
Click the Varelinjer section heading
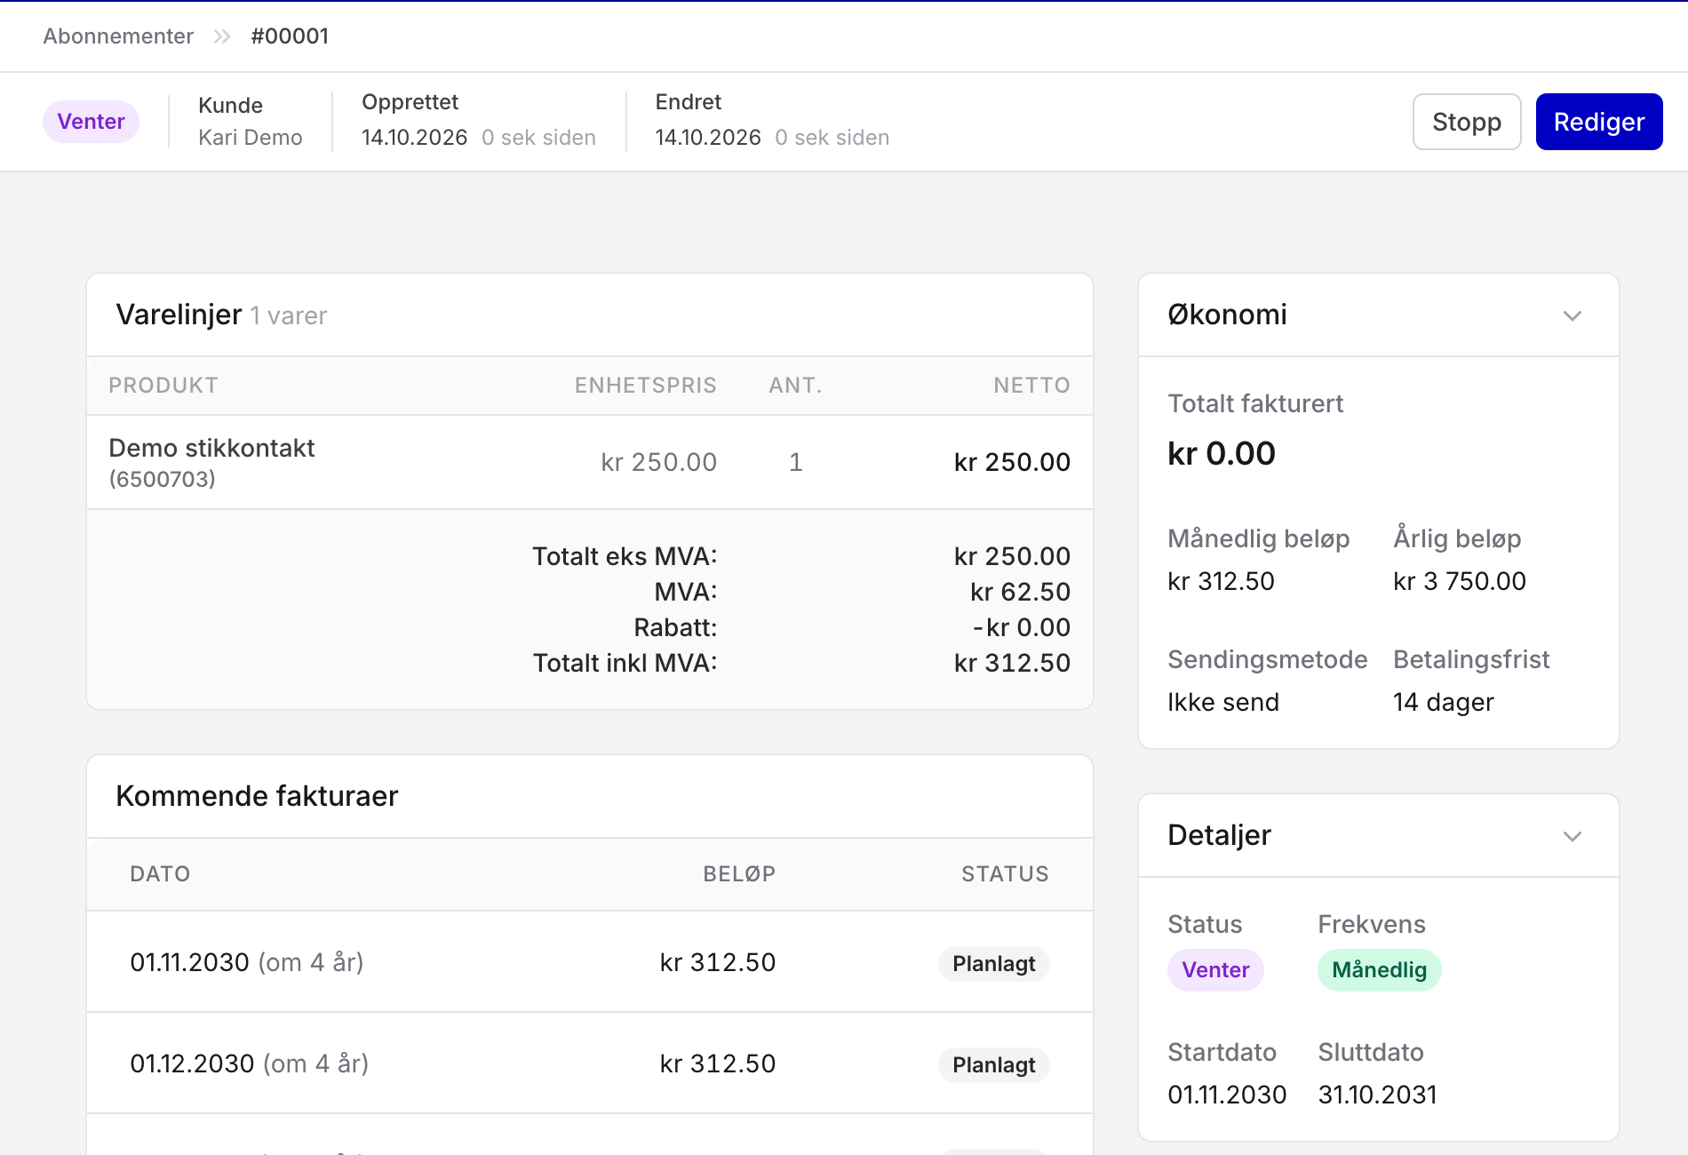pos(179,315)
